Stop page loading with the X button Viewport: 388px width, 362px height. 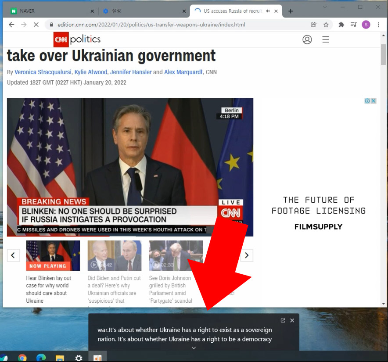[x=36, y=25]
